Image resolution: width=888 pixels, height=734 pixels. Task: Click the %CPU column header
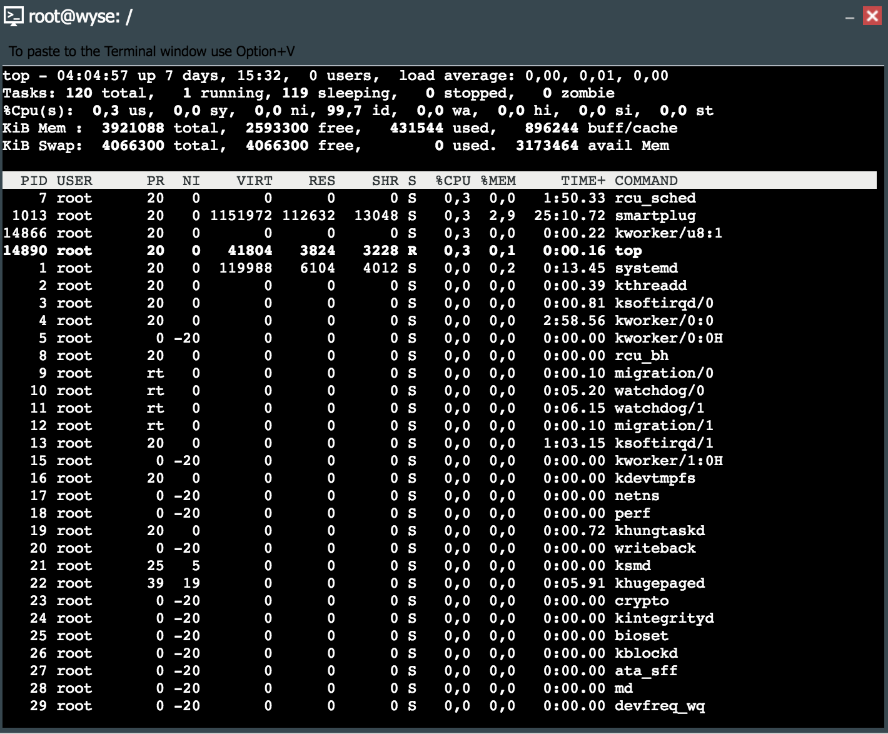pos(452,181)
